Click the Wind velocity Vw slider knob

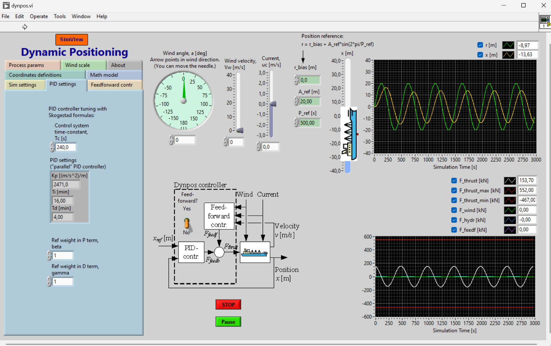[x=240, y=130]
